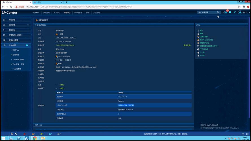The height and width of the screenshot is (141, 251).
Task: Click the delete trash icon in actions panel
Action: tap(198, 34)
